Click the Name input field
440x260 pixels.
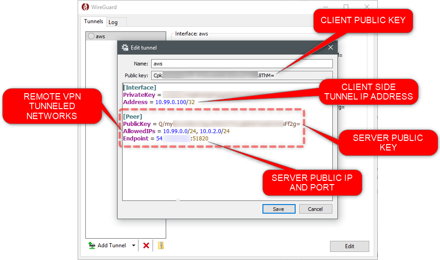pos(242,64)
